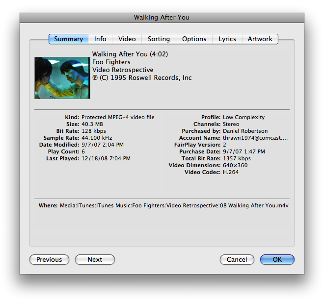Screen dimensions: 324x301
Task: Click the Sample Rate value '44.100 kHz'
Action: pos(97,138)
